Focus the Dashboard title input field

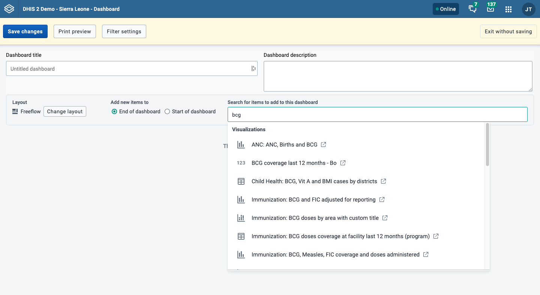[132, 69]
